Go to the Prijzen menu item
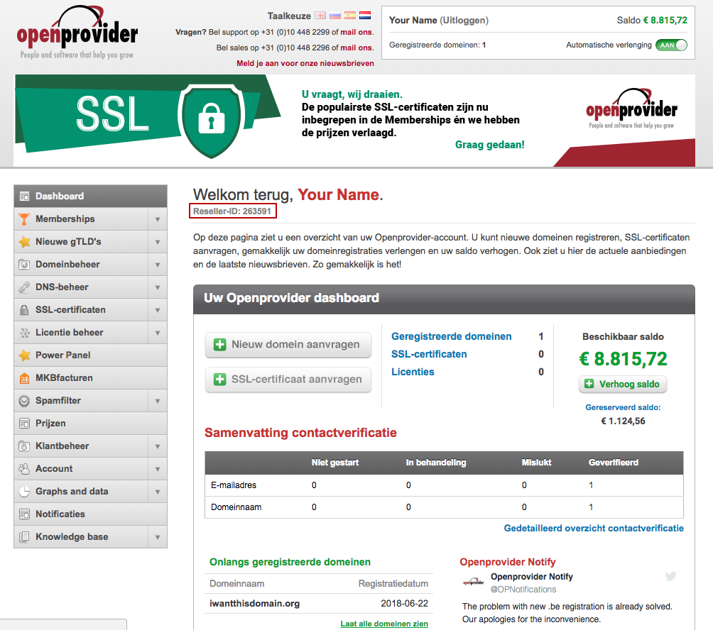713x630 pixels. tap(90, 424)
